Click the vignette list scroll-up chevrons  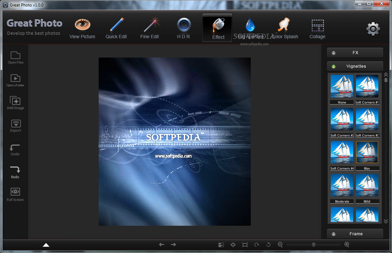(386, 75)
